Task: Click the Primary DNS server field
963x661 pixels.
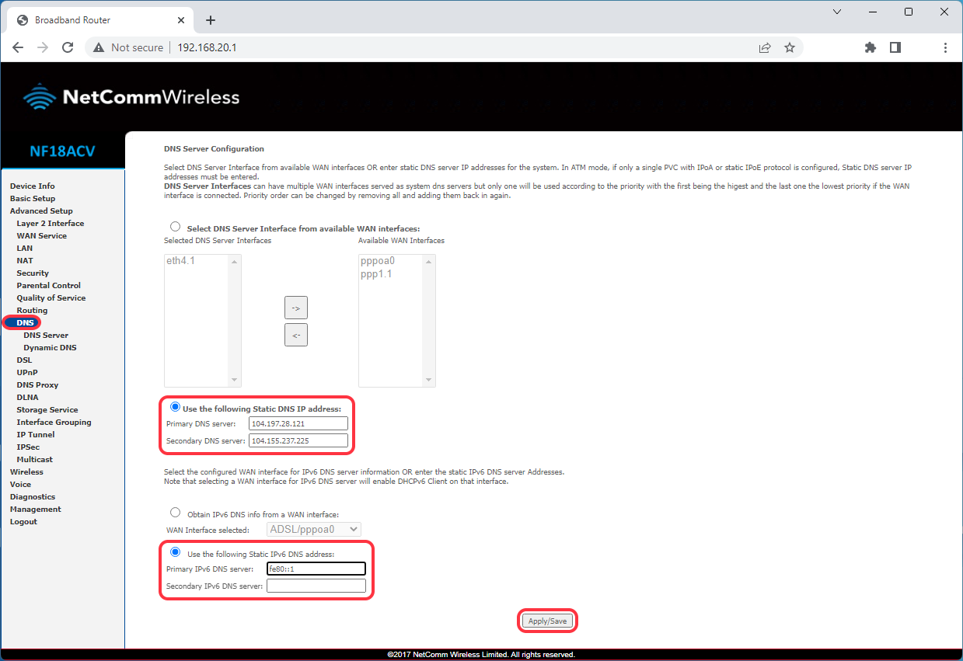Action: (x=298, y=423)
